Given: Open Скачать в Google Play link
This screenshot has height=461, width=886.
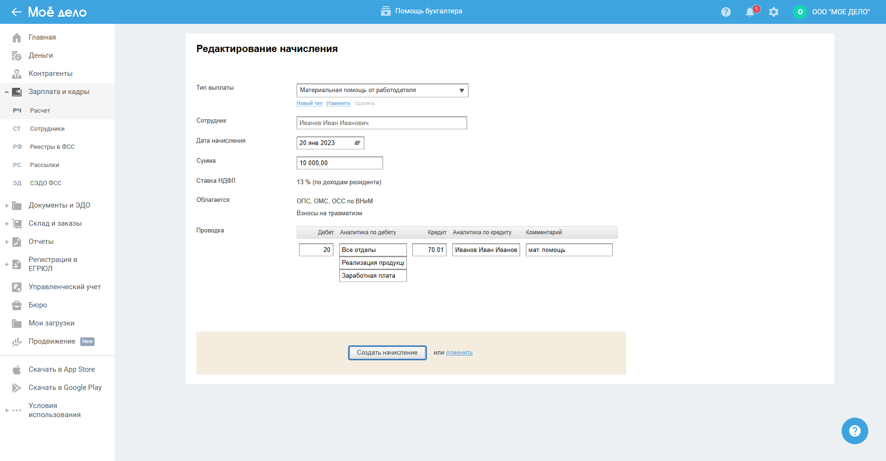Looking at the screenshot, I should tap(65, 388).
